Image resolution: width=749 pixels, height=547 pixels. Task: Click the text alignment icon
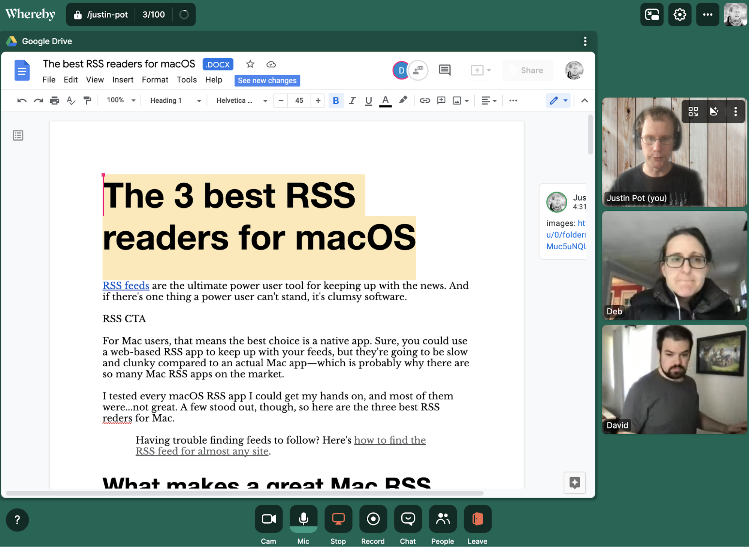coord(488,100)
